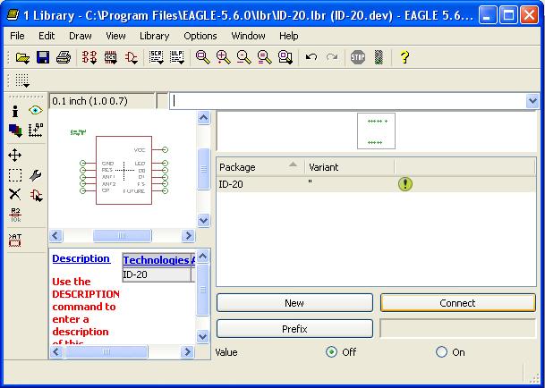545x388 pixels.
Task: Open the File menu
Action: tap(17, 36)
